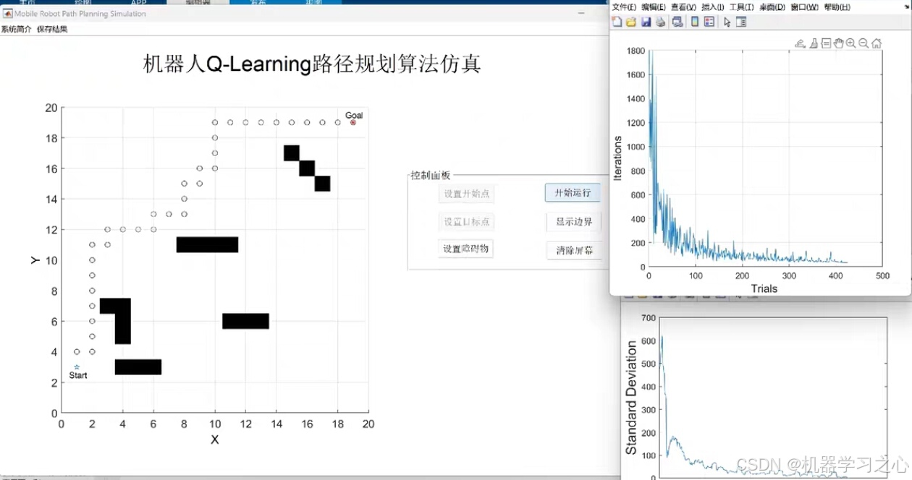Minimize the Mobile Robot Path Planning Simulation window

[581, 14]
